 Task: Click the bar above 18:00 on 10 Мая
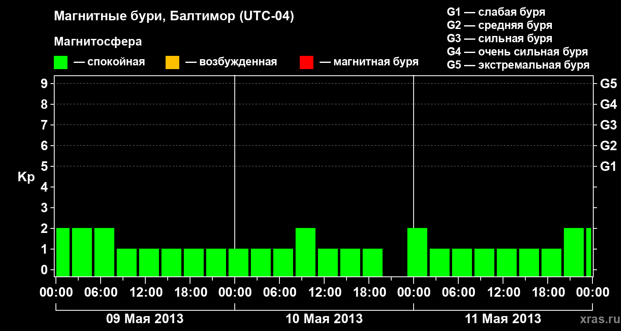pos(373,262)
